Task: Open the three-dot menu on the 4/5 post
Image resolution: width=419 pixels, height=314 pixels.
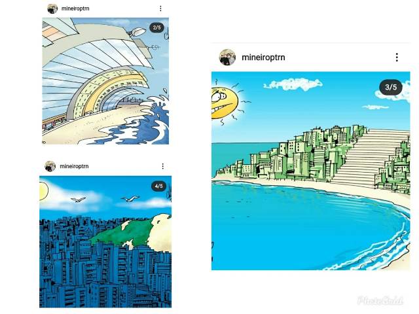Action: (163, 166)
